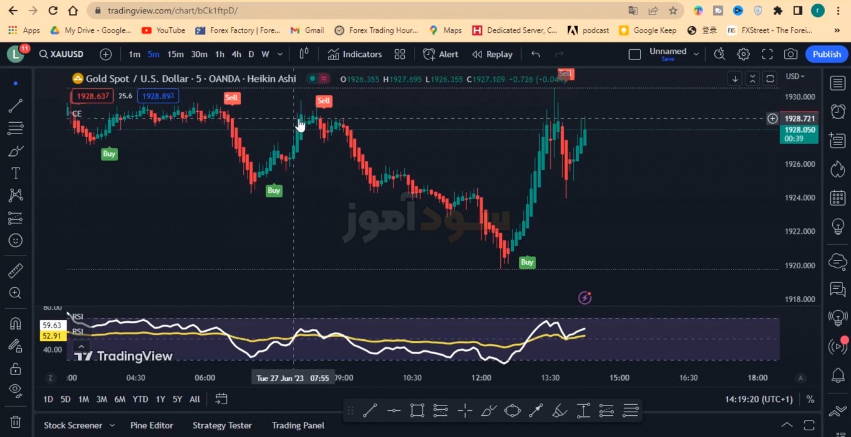
Task: Switch to 15m timeframe
Action: 175,54
